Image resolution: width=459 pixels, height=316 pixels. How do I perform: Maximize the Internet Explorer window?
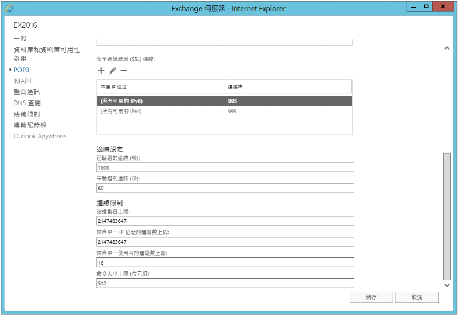point(426,7)
